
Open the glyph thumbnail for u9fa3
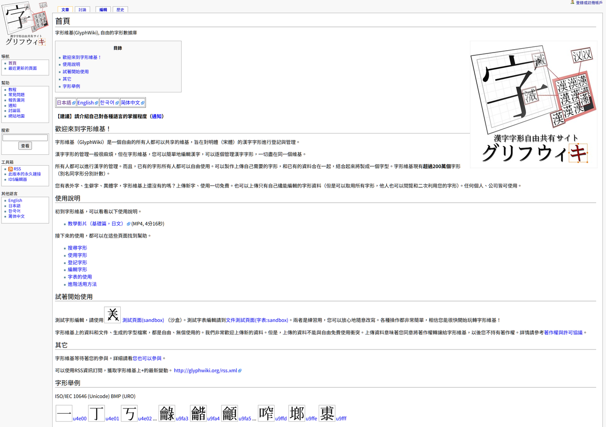click(167, 413)
